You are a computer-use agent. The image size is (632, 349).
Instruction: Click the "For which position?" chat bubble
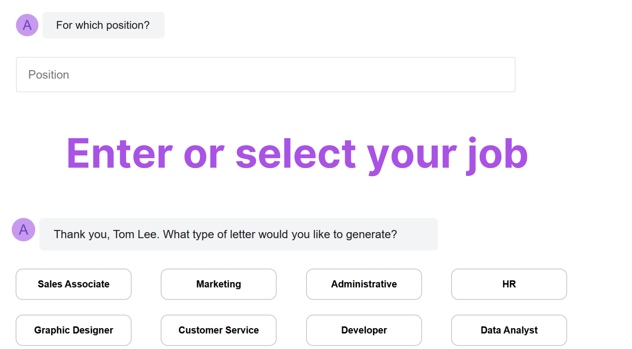point(103,25)
